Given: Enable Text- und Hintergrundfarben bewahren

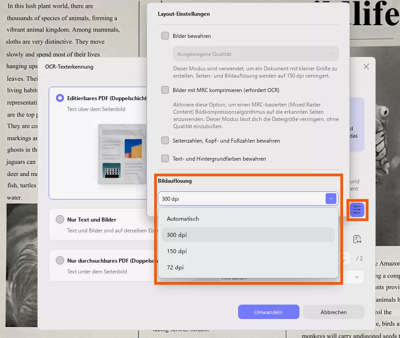Looking at the screenshot, I should 165,158.
